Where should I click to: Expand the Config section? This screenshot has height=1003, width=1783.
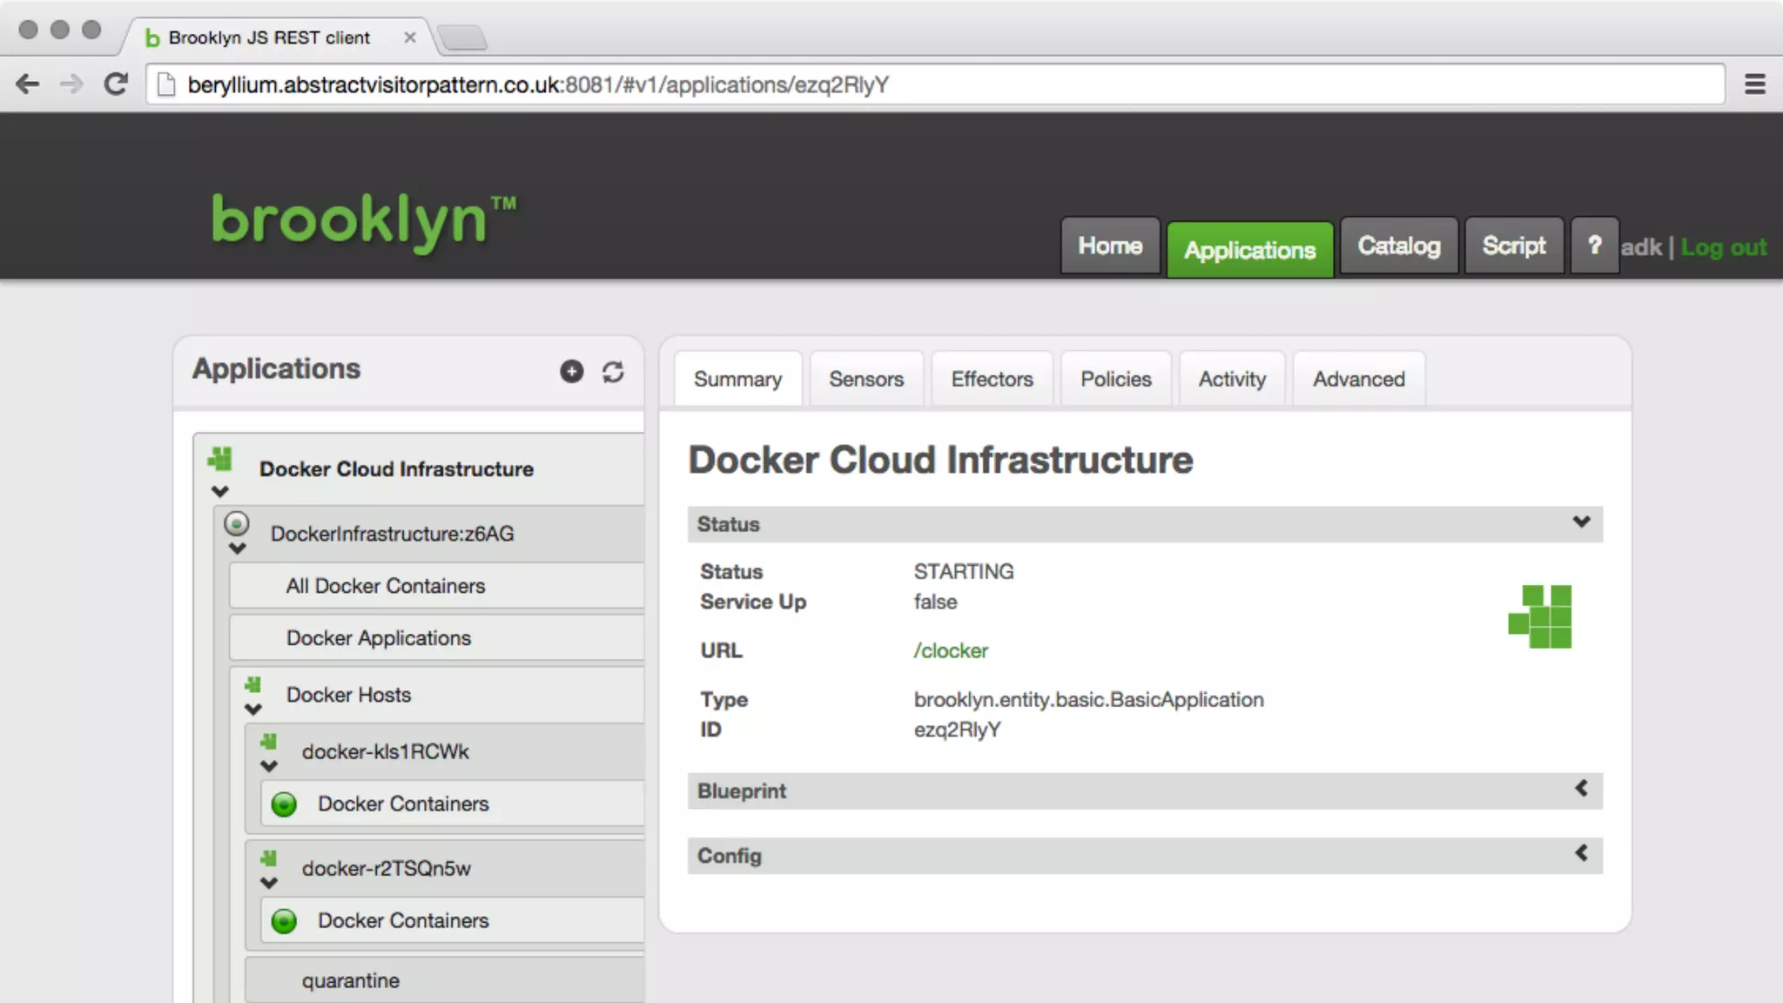1581,853
